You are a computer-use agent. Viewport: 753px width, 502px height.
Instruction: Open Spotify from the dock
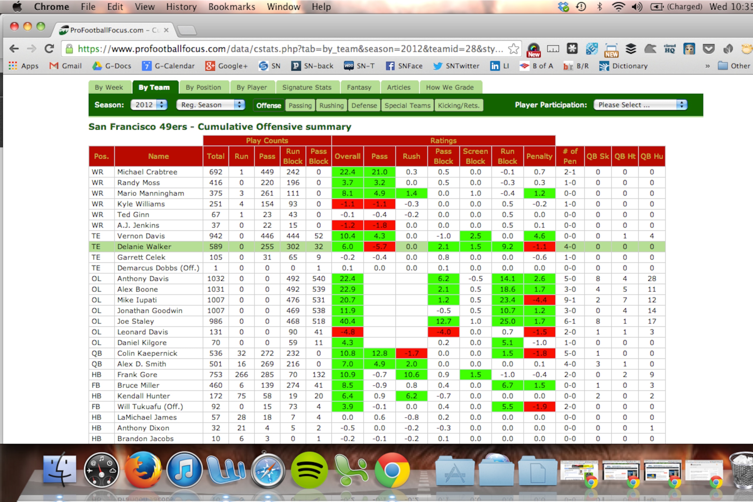309,470
